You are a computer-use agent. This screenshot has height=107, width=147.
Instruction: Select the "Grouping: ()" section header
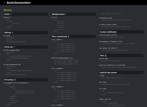coord(26,80)
